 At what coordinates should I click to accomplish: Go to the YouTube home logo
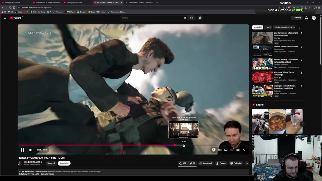coord(16,18)
